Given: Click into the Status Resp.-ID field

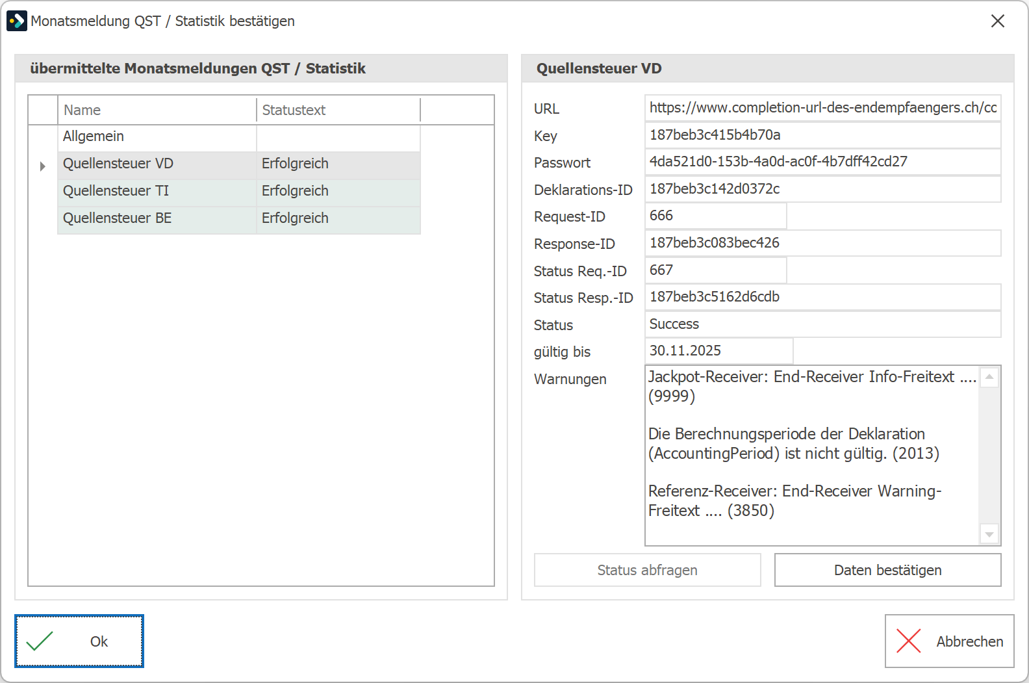Looking at the screenshot, I should [x=823, y=297].
